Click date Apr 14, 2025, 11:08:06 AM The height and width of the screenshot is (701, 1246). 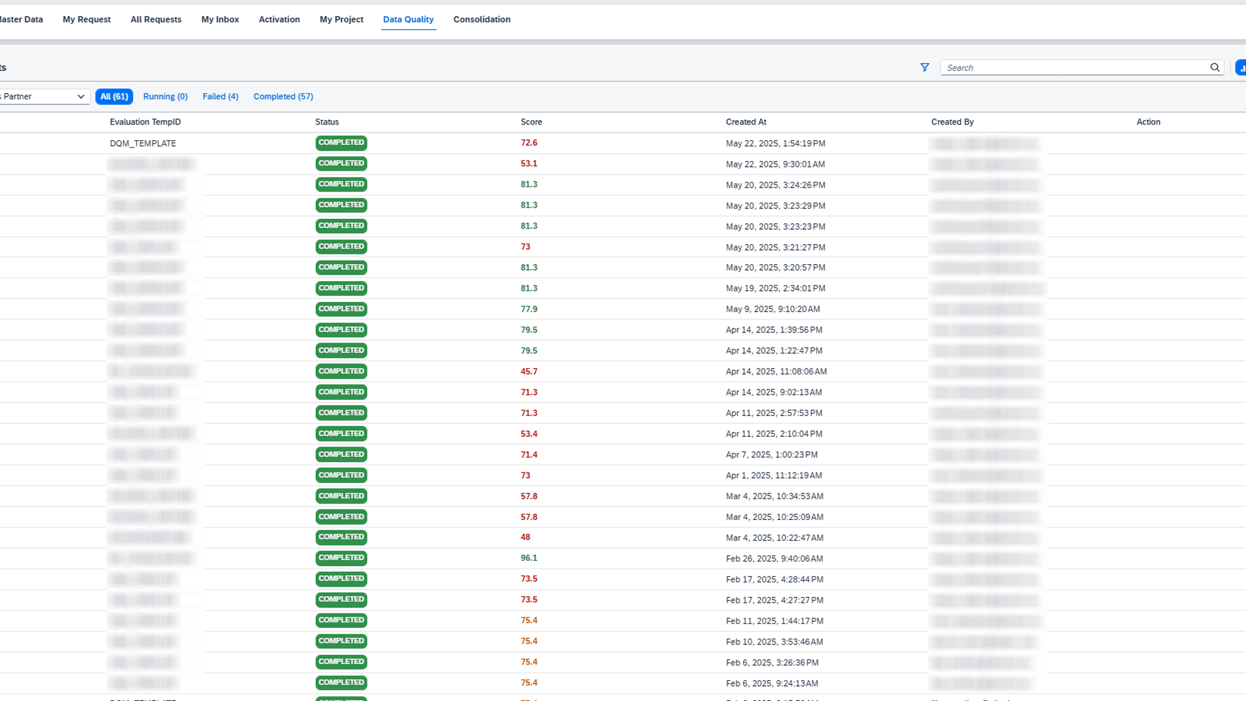[776, 371]
